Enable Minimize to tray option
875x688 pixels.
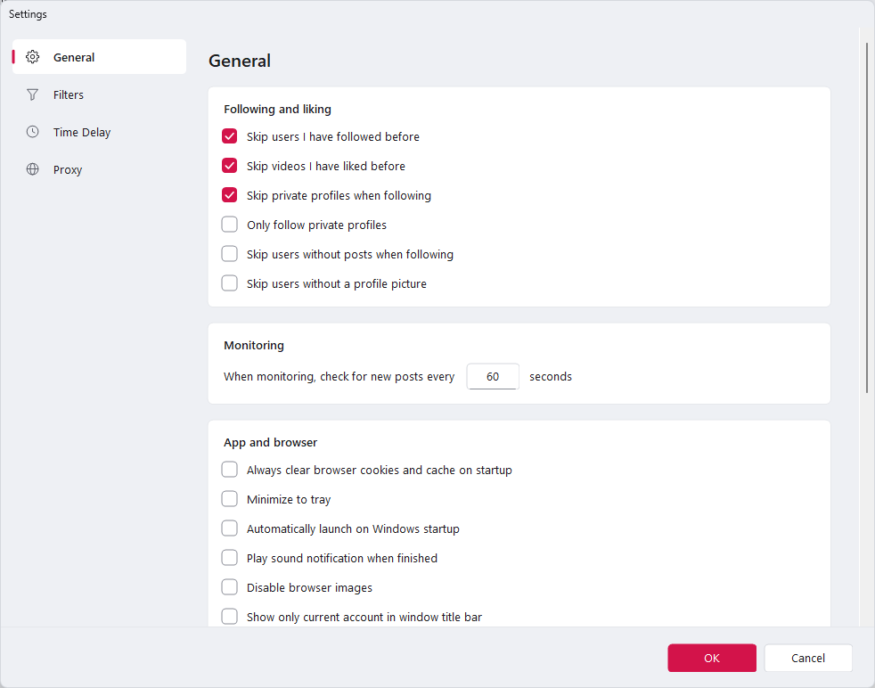(x=229, y=499)
